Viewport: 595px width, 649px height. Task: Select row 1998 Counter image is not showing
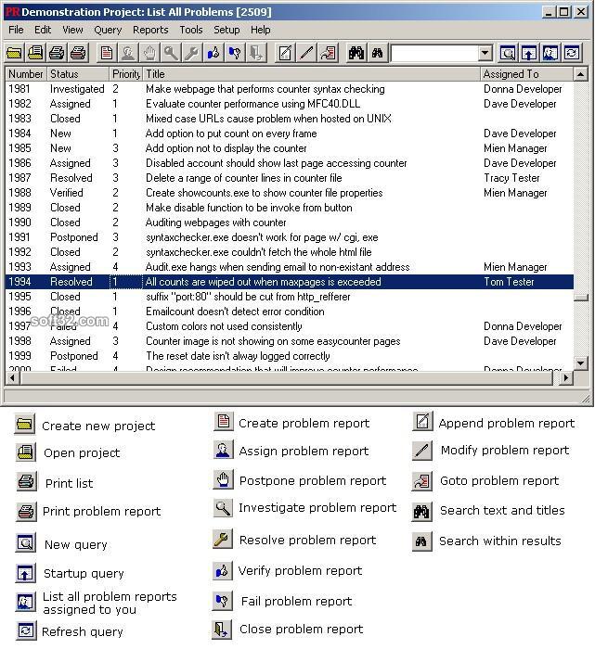tap(290, 341)
